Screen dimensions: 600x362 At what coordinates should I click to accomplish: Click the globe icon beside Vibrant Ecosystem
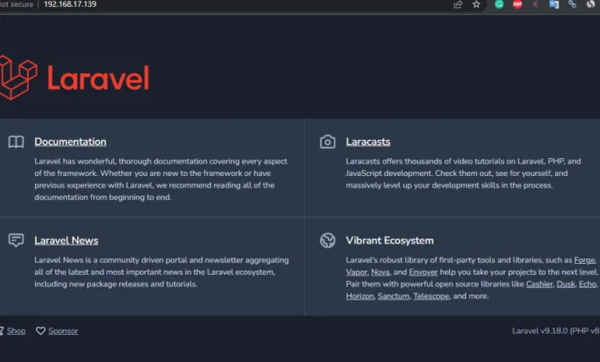click(x=327, y=241)
